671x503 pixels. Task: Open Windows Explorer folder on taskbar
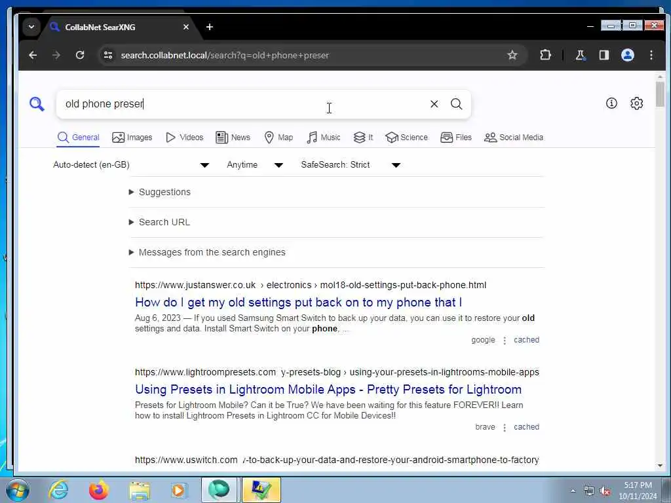coord(140,490)
